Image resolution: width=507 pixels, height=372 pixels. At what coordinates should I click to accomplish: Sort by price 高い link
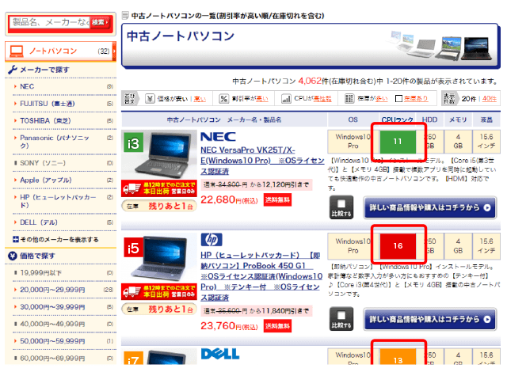(x=200, y=99)
